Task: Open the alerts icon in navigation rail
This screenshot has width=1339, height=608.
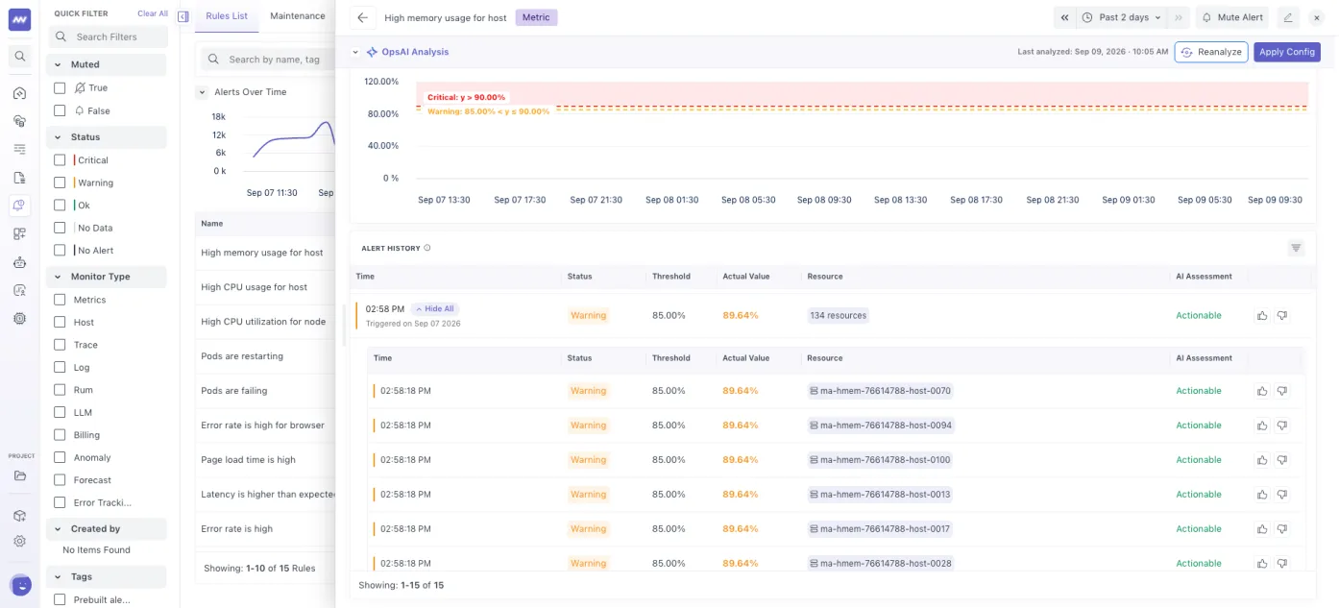Action: (x=19, y=205)
